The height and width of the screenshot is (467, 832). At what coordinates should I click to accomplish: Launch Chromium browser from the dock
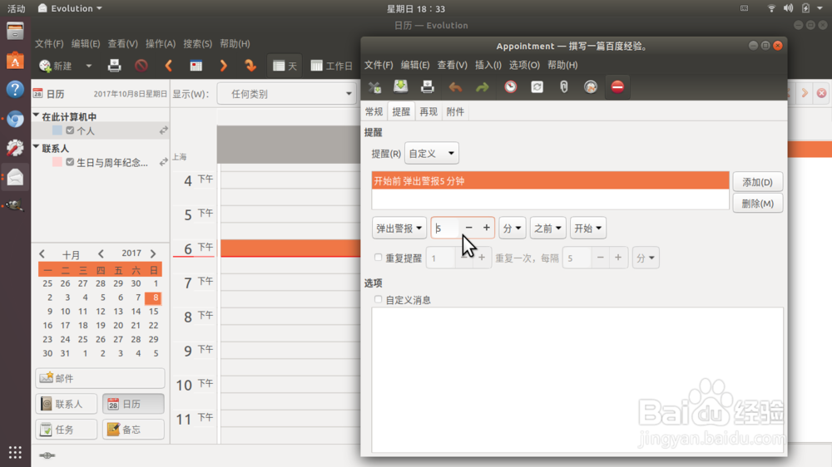[15, 119]
